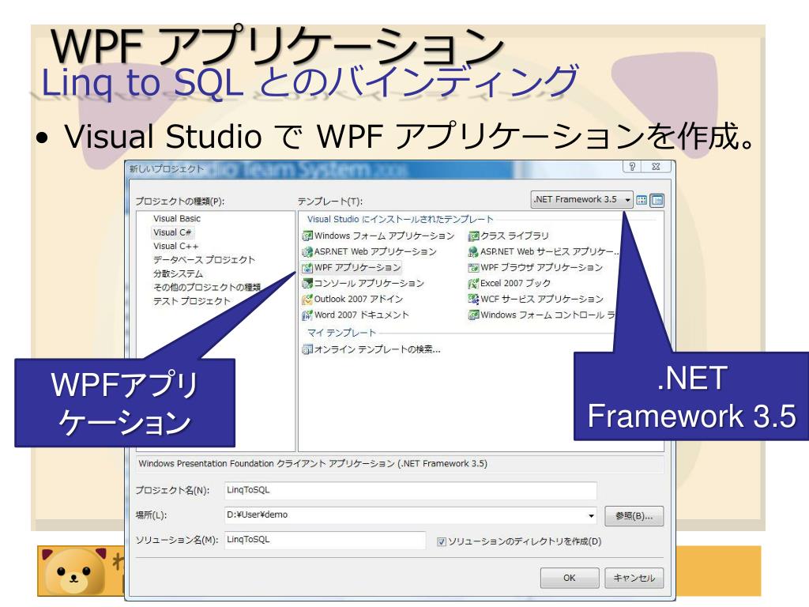The image size is (809, 607).
Task: Select Visual C# project type
Action: pyautogui.click(x=172, y=233)
